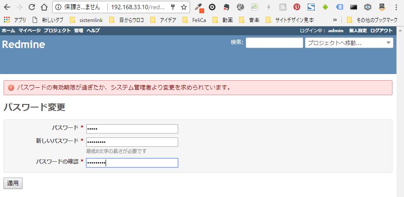This screenshot has height=197, width=404.
Task: Open the gray globe extension icon
Action: click(x=240, y=7)
